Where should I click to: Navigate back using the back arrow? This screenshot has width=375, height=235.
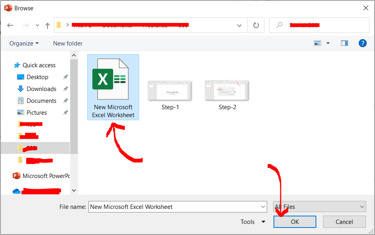[x=10, y=25]
